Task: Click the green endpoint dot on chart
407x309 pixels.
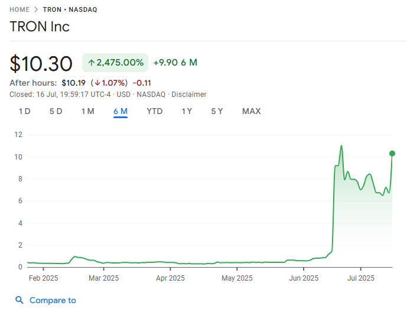Action: [x=392, y=154]
